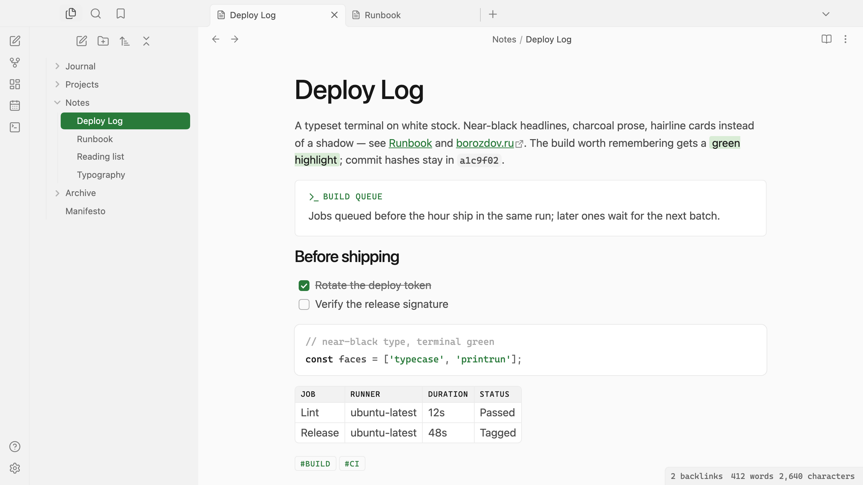Viewport: 863px width, 485px height.
Task: Click the word count in status bar
Action: tap(752, 476)
